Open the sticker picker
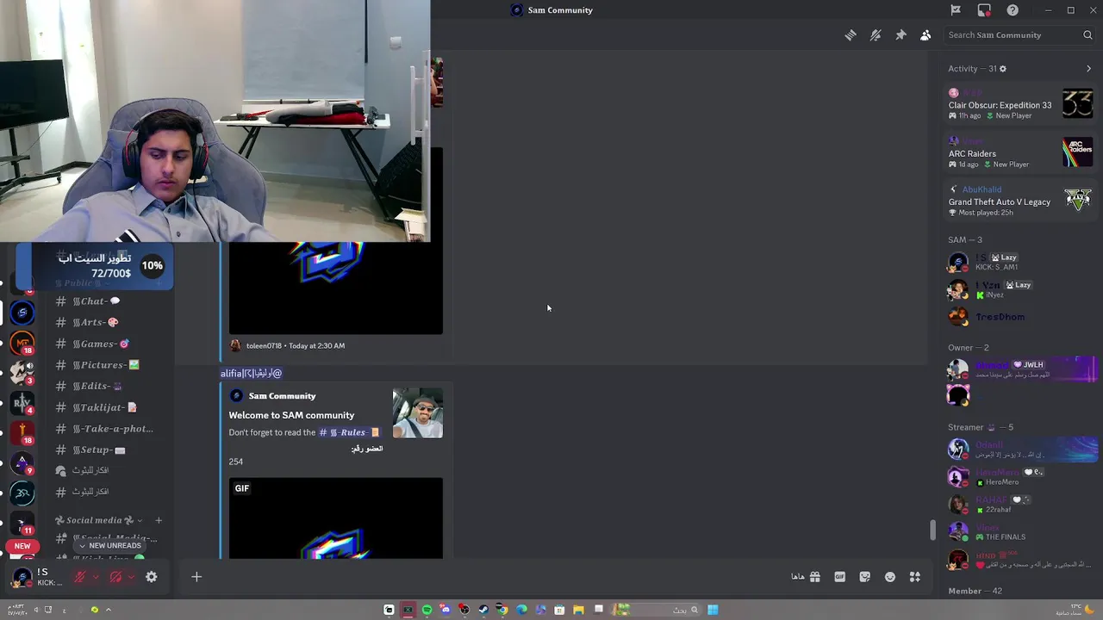Viewport: 1103px width, 620px height. pos(864,577)
